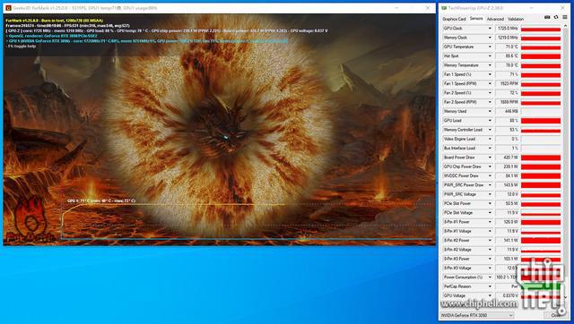Close the FurMark window
This screenshot has height=324, width=574.
[x=427, y=8]
